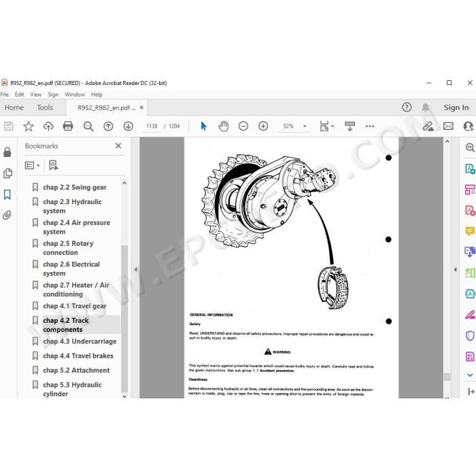Image resolution: width=476 pixels, height=476 pixels.
Task: Open bookmark chap 2.6 Electrical system
Action: pyautogui.click(x=71, y=269)
